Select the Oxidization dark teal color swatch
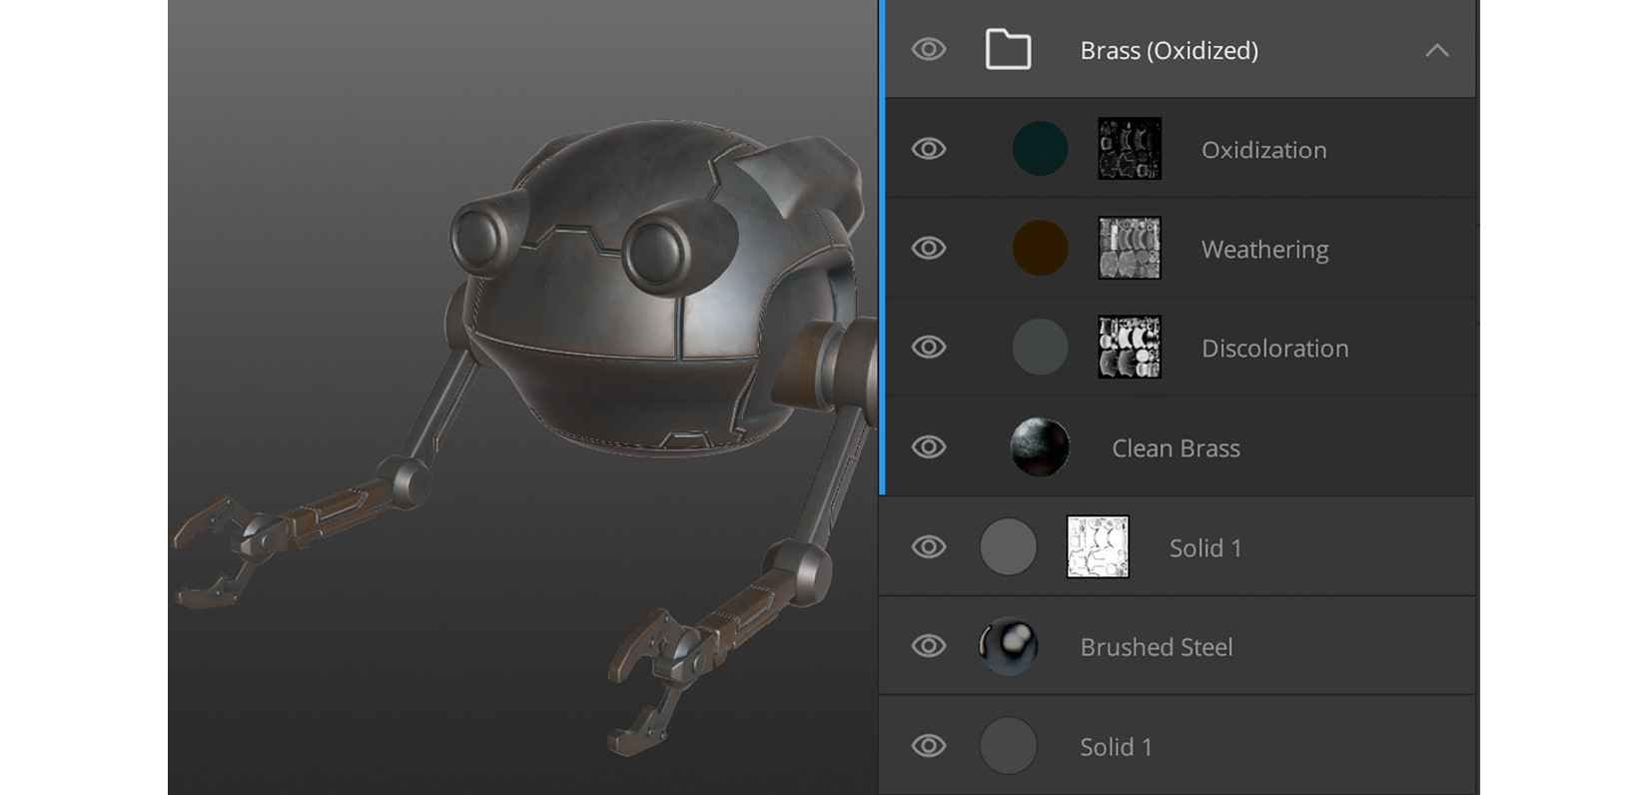The width and height of the screenshot is (1648, 795). pos(1040,149)
